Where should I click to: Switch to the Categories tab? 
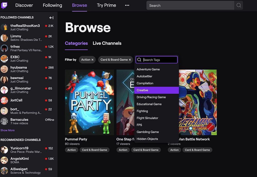pyautogui.click(x=76, y=43)
